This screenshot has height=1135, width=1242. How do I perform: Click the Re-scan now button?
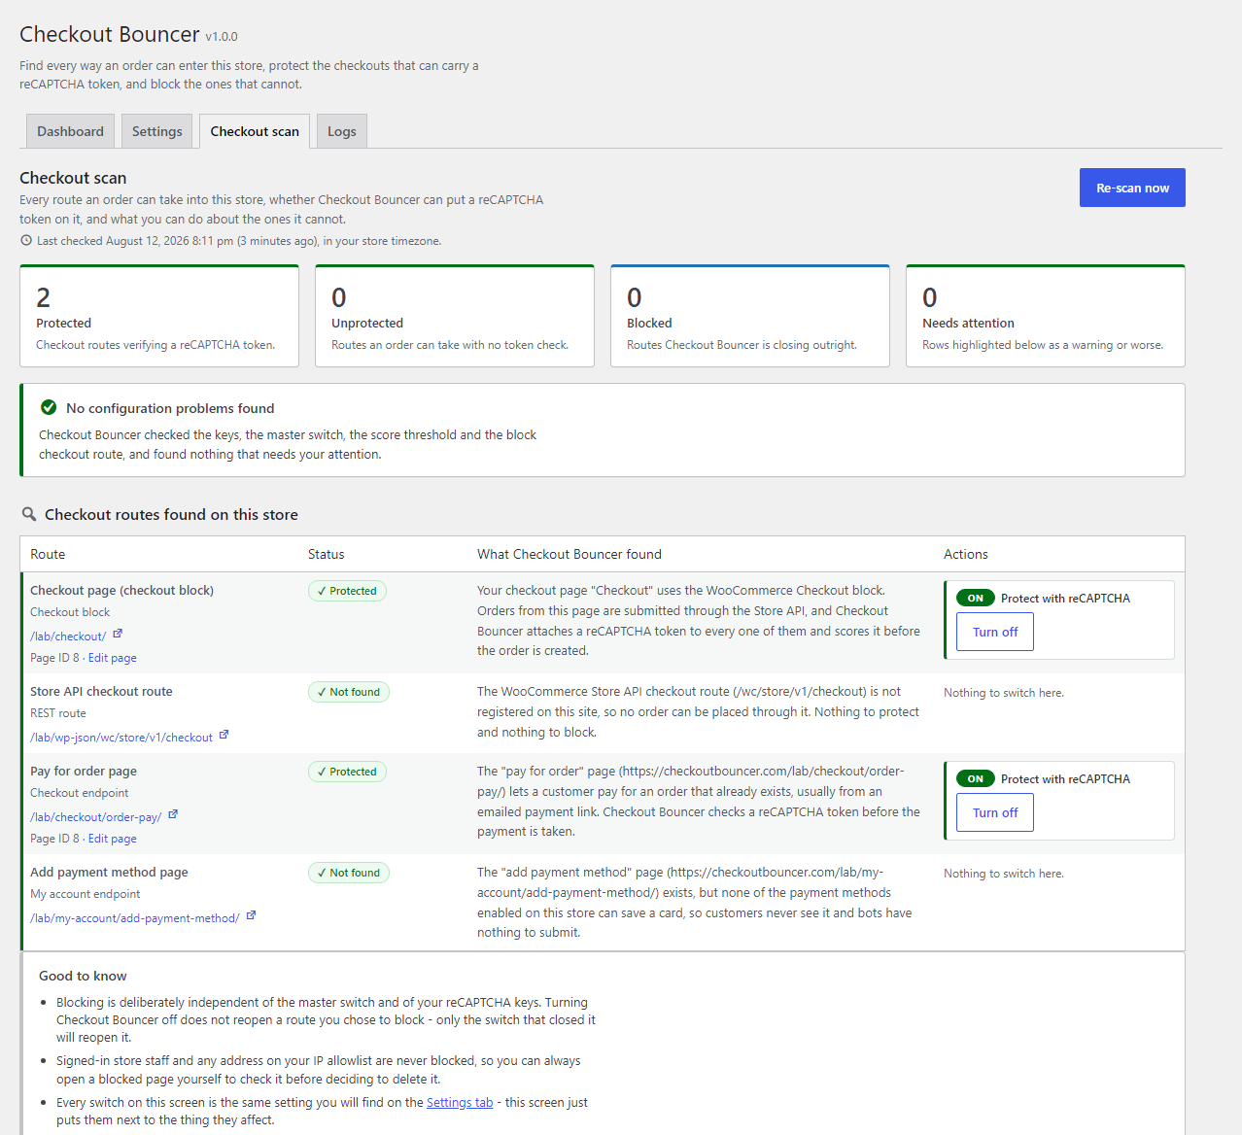[x=1132, y=188]
